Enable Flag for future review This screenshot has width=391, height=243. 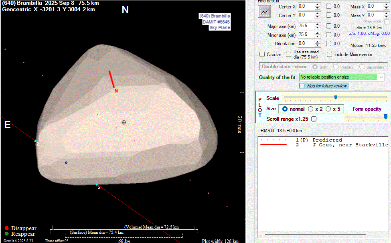[302, 86]
